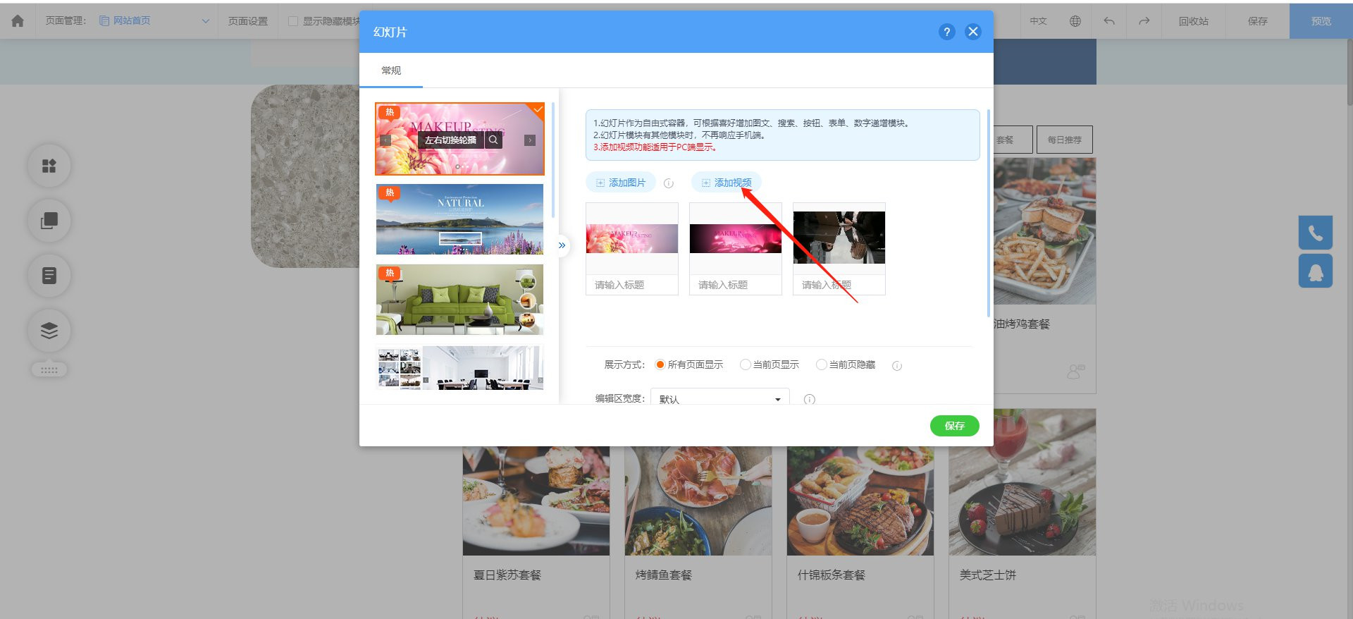Image resolution: width=1353 pixels, height=619 pixels.
Task: Select the MAKEUP flower slideshow template
Action: click(x=459, y=139)
